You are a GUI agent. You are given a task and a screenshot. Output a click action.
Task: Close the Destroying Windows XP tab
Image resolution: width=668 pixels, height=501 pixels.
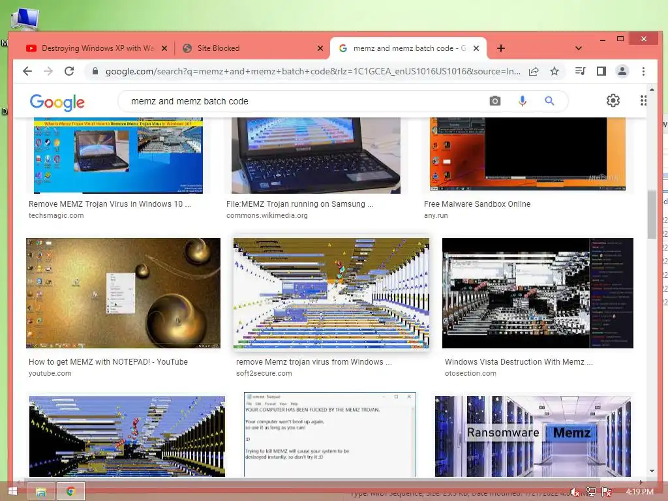pyautogui.click(x=164, y=48)
